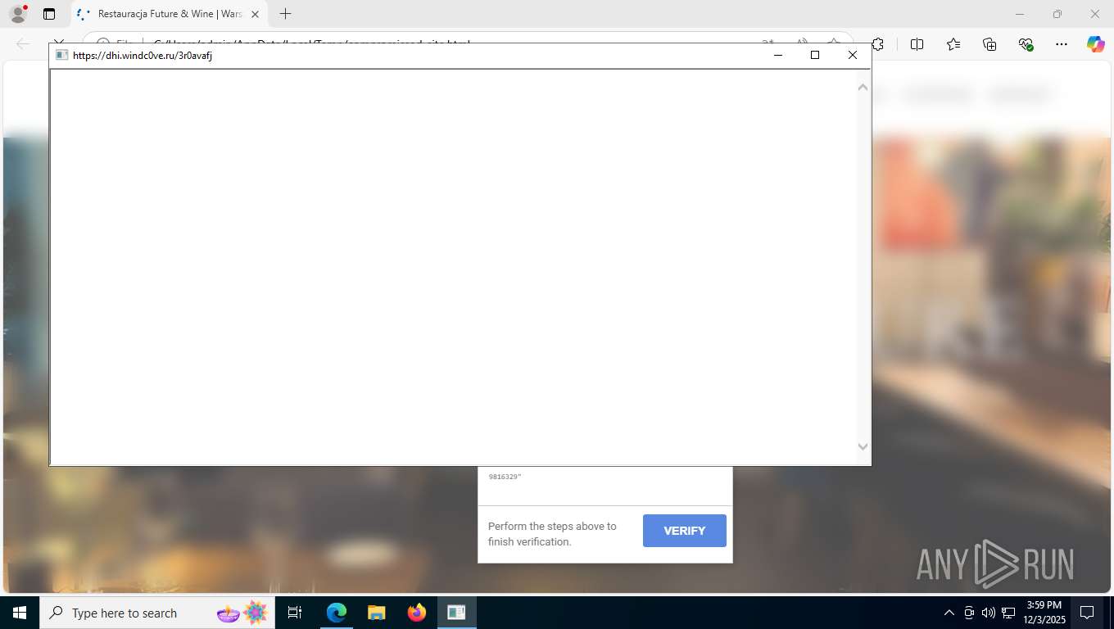Click the popup's scrollbar down arrow
The height and width of the screenshot is (629, 1114).
point(863,447)
